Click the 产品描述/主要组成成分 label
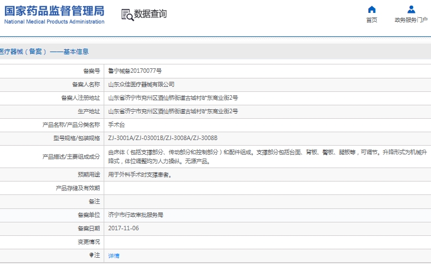431x265 pixels. [x=71, y=157]
